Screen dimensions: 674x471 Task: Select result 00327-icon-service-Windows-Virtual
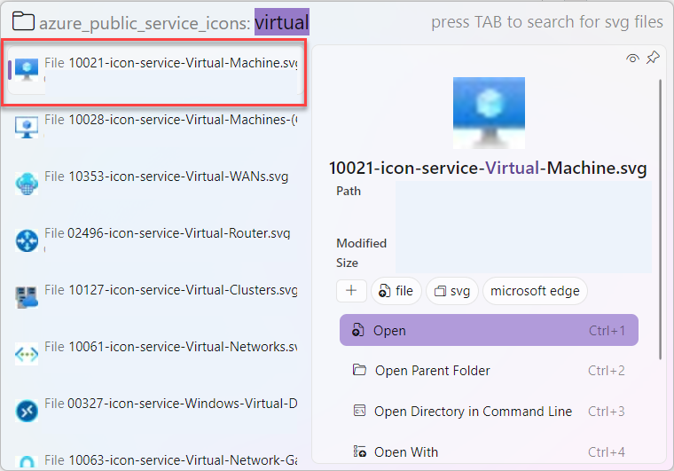[154, 411]
